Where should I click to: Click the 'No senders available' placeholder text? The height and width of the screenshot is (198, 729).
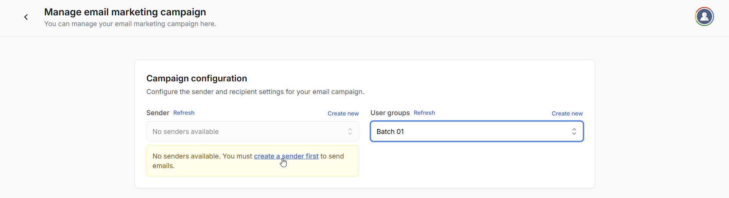(185, 132)
